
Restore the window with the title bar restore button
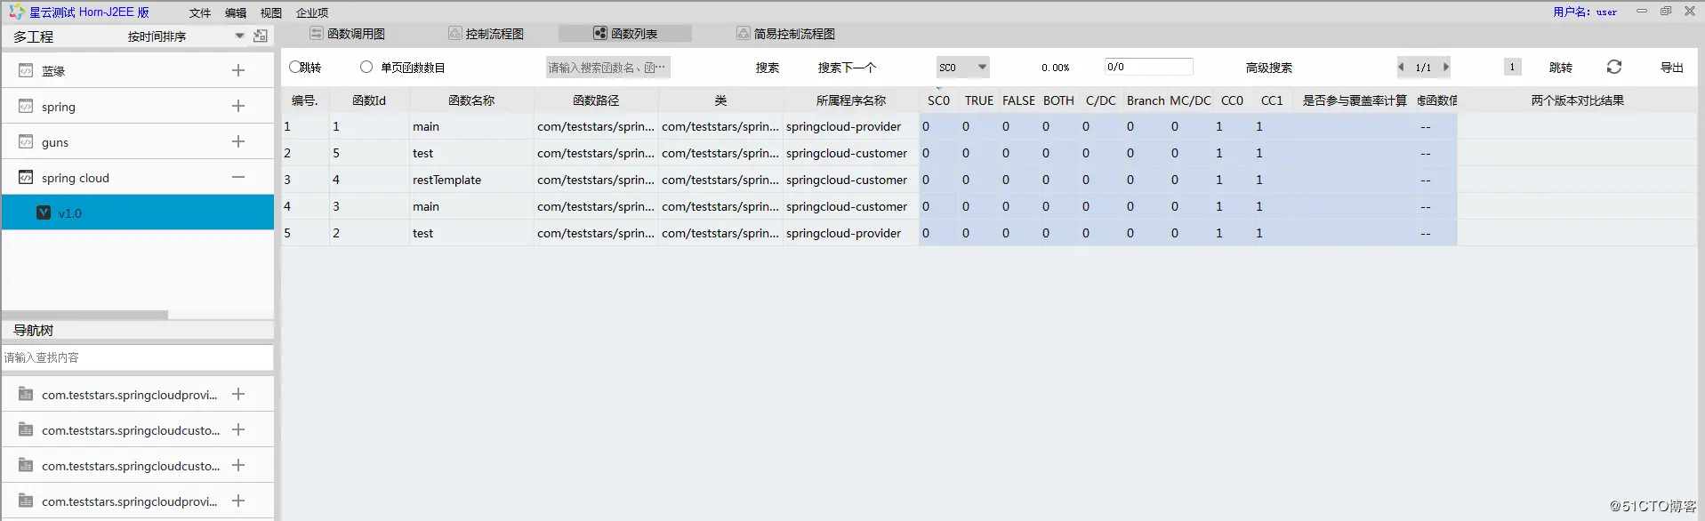point(1666,11)
